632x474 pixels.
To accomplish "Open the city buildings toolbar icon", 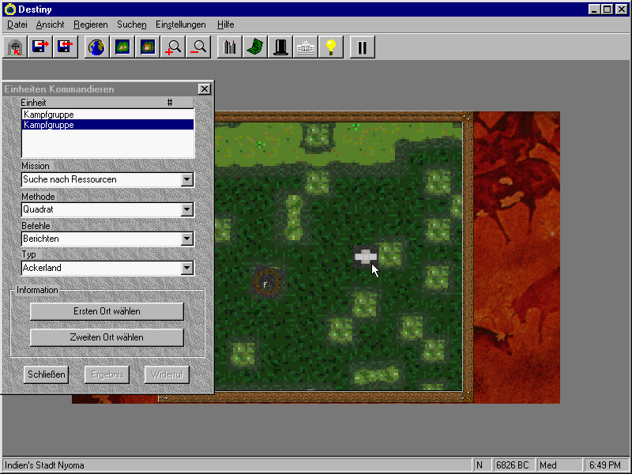I will pyautogui.click(x=229, y=47).
